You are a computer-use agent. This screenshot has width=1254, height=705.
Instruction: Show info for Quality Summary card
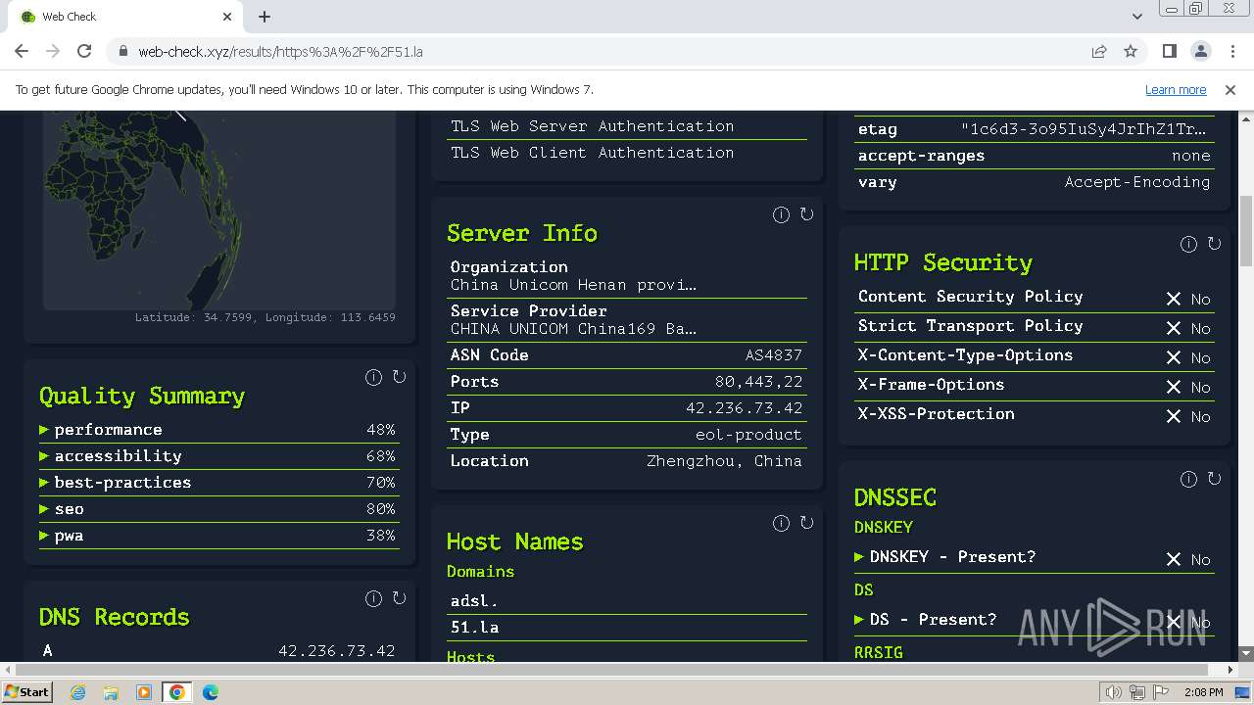pyautogui.click(x=373, y=377)
